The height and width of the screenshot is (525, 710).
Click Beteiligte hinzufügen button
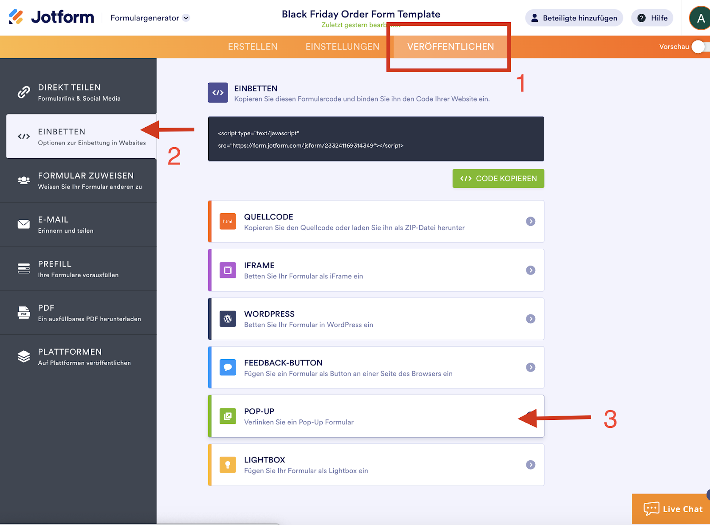coord(574,18)
